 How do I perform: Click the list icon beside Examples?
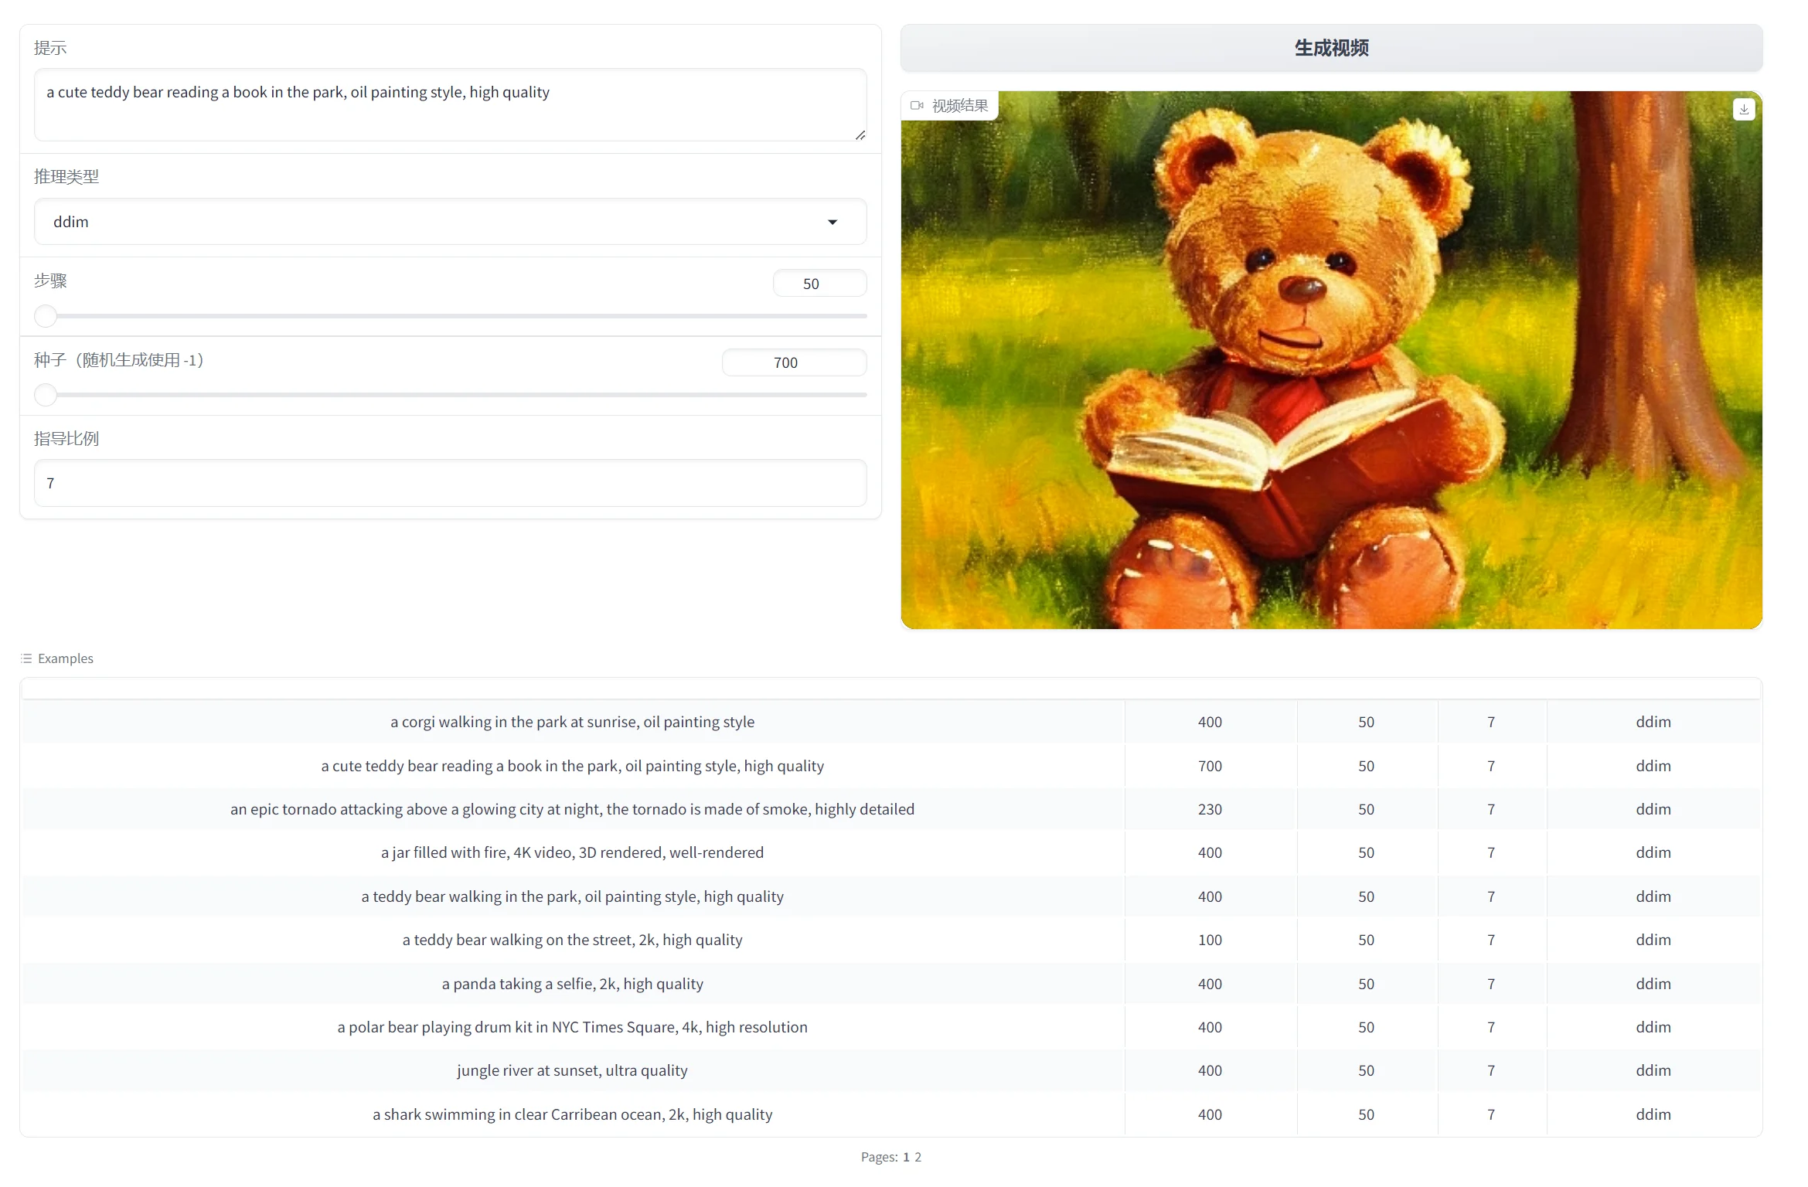click(26, 658)
